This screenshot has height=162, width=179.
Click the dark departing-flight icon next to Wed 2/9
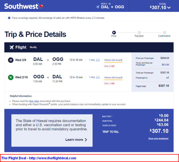pos(11,60)
